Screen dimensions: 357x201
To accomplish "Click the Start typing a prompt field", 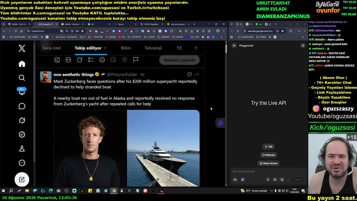I will pyautogui.click(x=268, y=171).
